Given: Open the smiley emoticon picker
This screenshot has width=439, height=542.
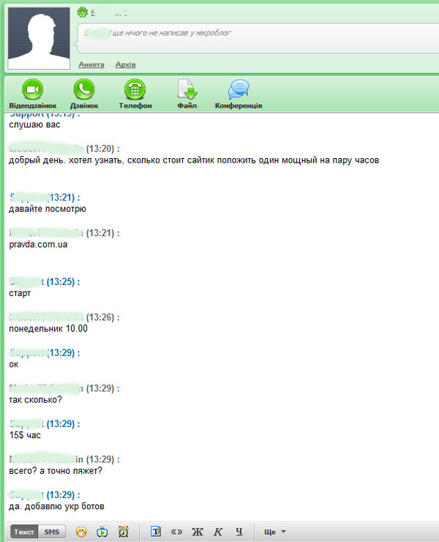Looking at the screenshot, I should [82, 532].
